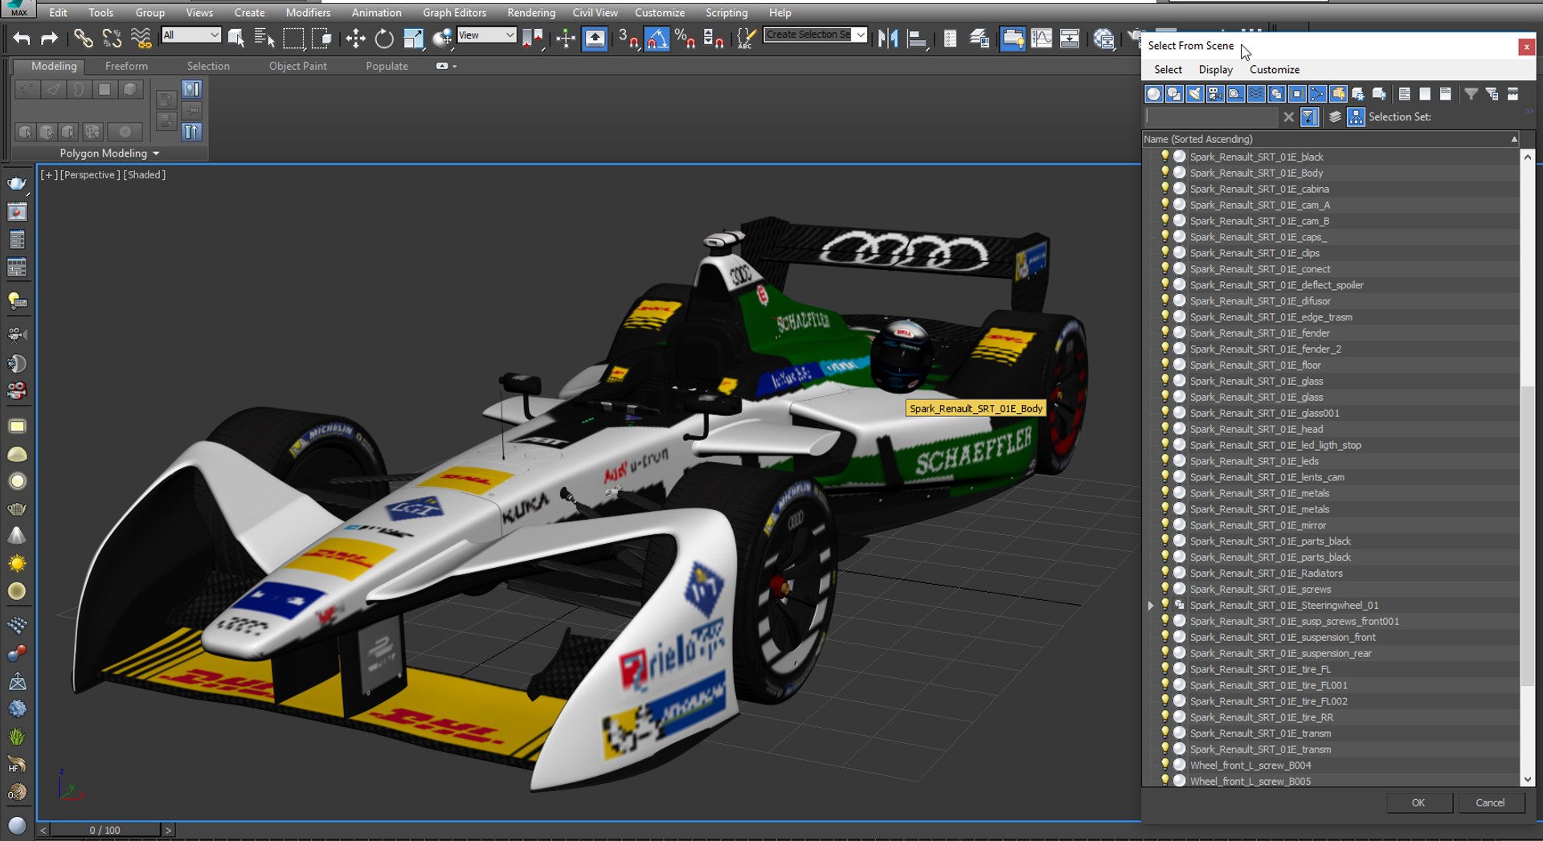Click Select Invert icon in Select From Scene
Image resolution: width=1543 pixels, height=841 pixels.
[x=1445, y=94]
